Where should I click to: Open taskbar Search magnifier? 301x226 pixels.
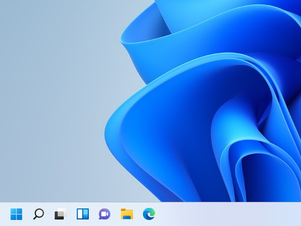tap(39, 214)
